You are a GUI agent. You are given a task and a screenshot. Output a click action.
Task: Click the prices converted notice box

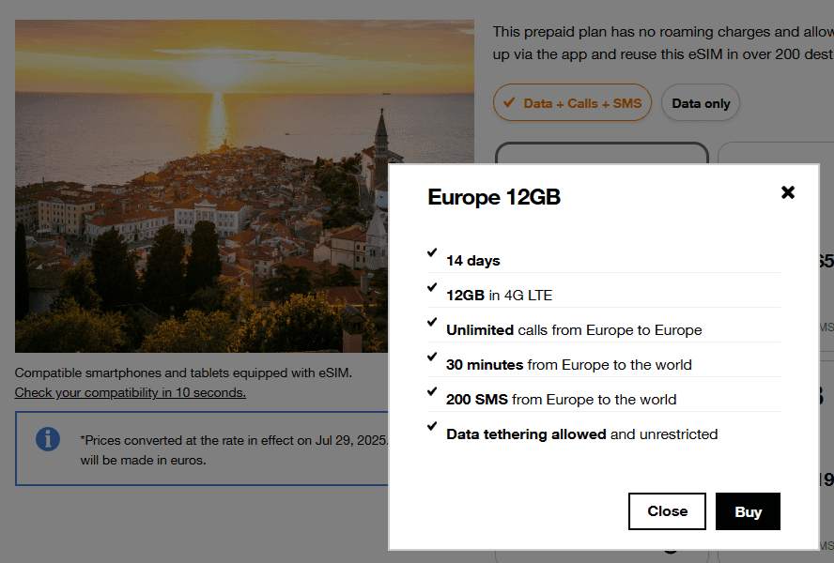tap(202, 449)
